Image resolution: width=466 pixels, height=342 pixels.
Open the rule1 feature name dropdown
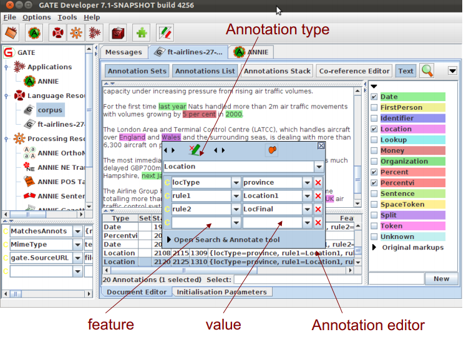click(236, 196)
